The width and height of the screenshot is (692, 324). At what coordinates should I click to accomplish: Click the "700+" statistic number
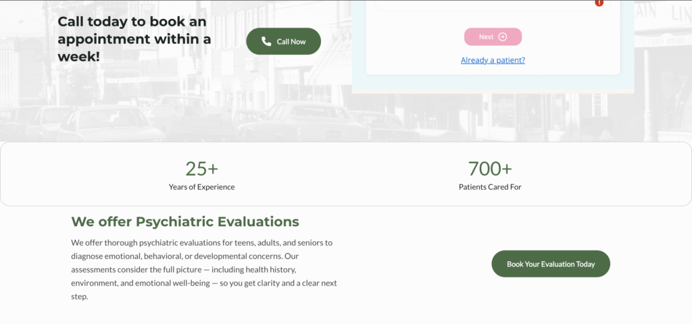(490, 168)
